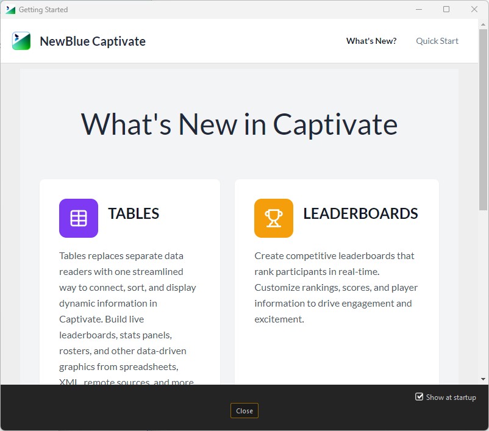Viewport: 489px width, 431px height.
Task: Click the scrollbar up arrow
Action: pos(483,24)
